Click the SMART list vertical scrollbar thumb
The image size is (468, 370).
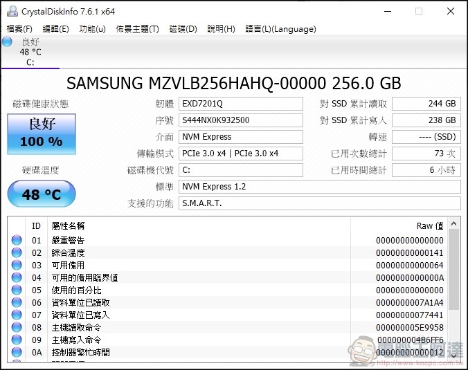pyautogui.click(x=454, y=270)
